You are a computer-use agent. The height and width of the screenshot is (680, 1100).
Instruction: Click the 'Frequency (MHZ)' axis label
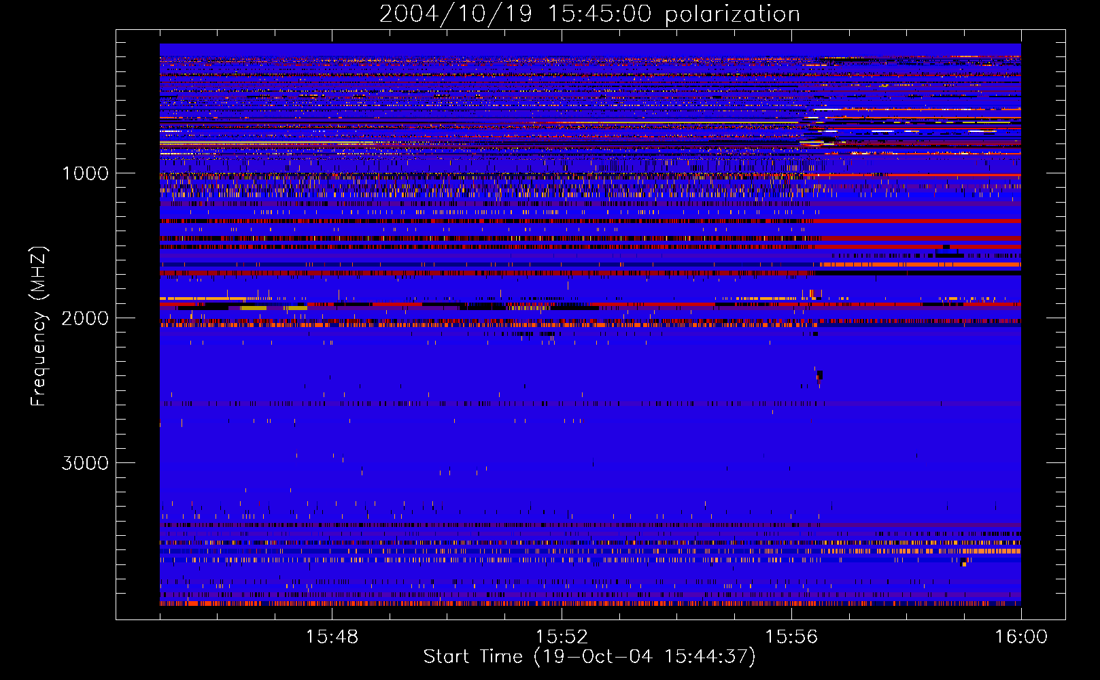39,326
